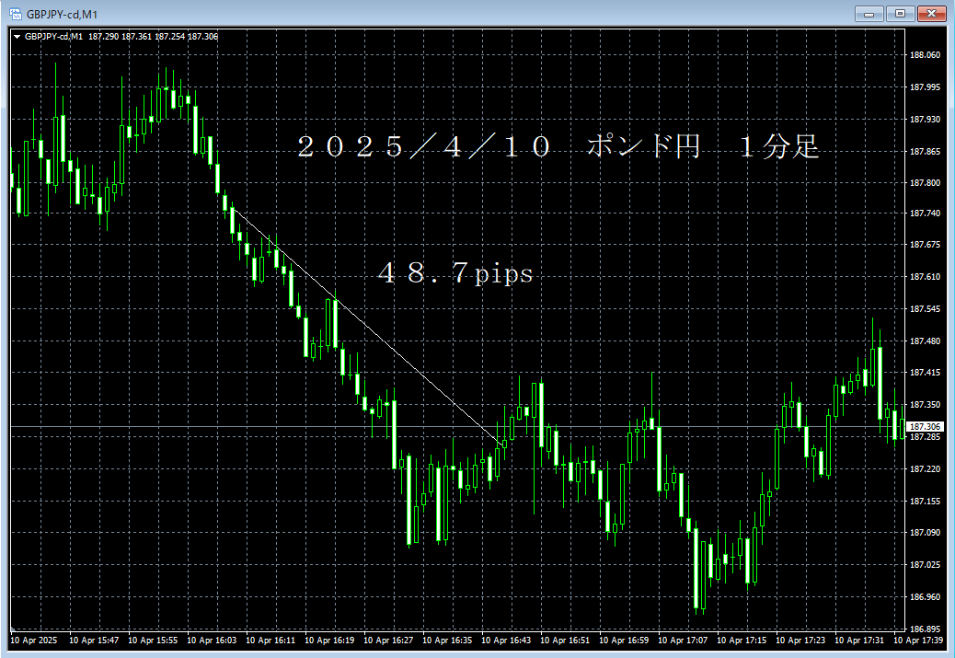Click the 186.895 price label on the scale
Image resolution: width=955 pixels, height=658 pixels.
point(925,629)
